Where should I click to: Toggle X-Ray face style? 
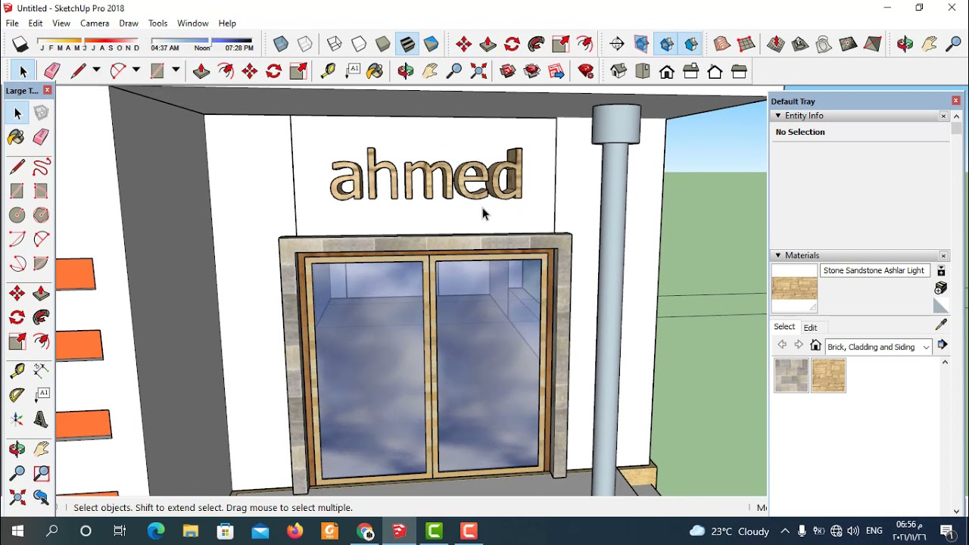(x=281, y=44)
